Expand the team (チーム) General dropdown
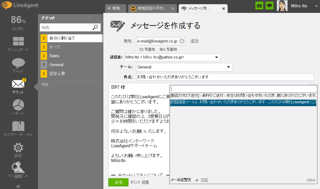 click(x=229, y=67)
